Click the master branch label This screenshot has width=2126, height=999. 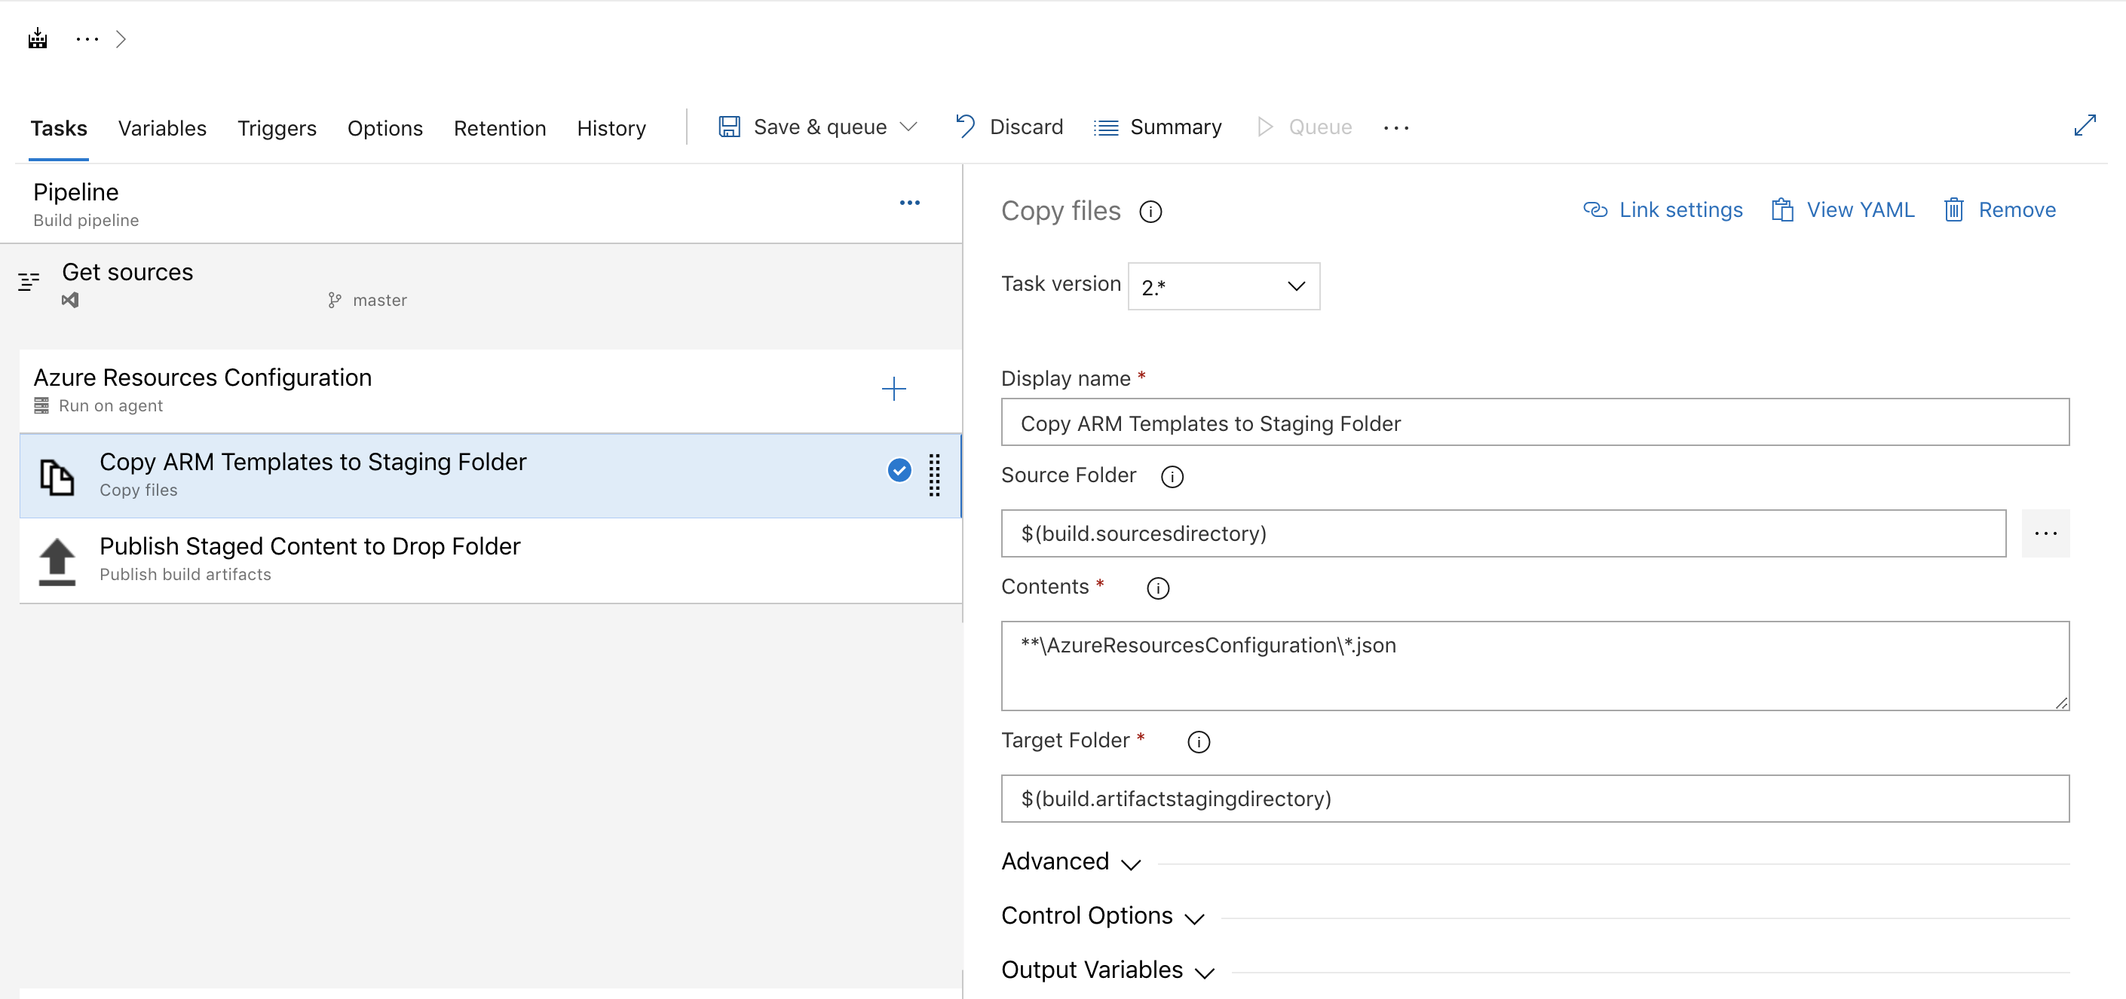click(x=380, y=301)
